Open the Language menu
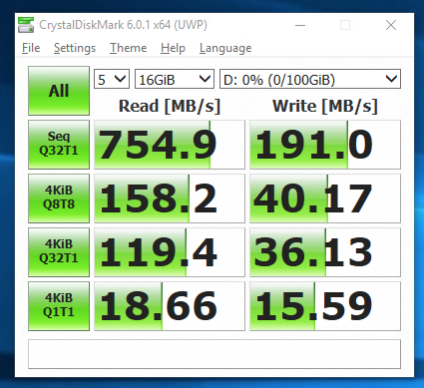 pyautogui.click(x=225, y=48)
